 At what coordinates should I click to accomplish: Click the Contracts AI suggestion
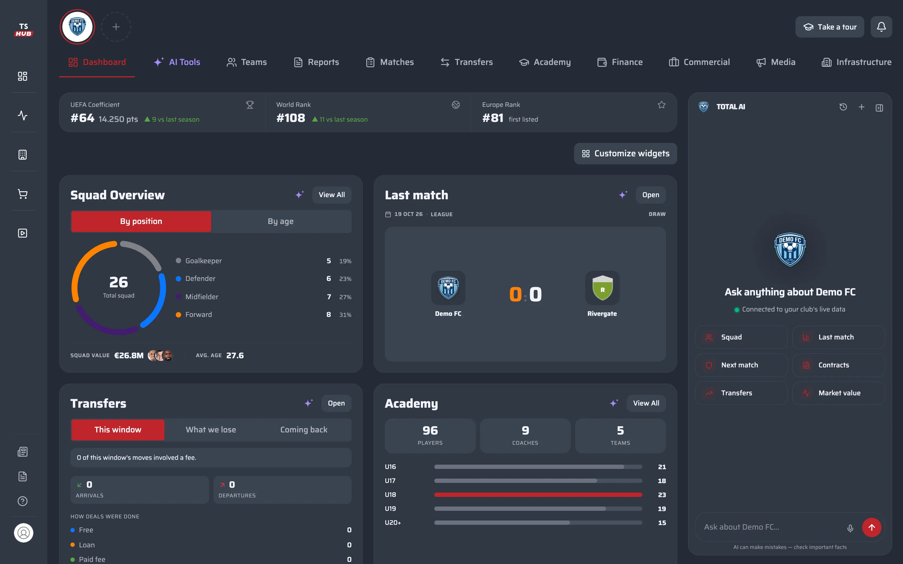click(x=838, y=365)
